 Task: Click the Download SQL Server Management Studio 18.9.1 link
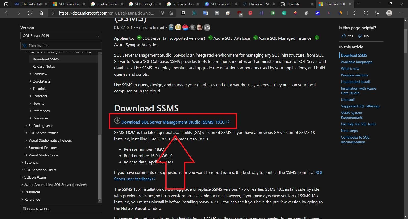tap(175, 122)
